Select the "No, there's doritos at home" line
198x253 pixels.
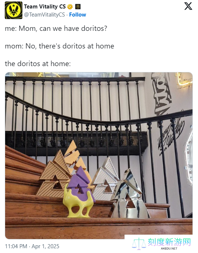click(x=70, y=46)
